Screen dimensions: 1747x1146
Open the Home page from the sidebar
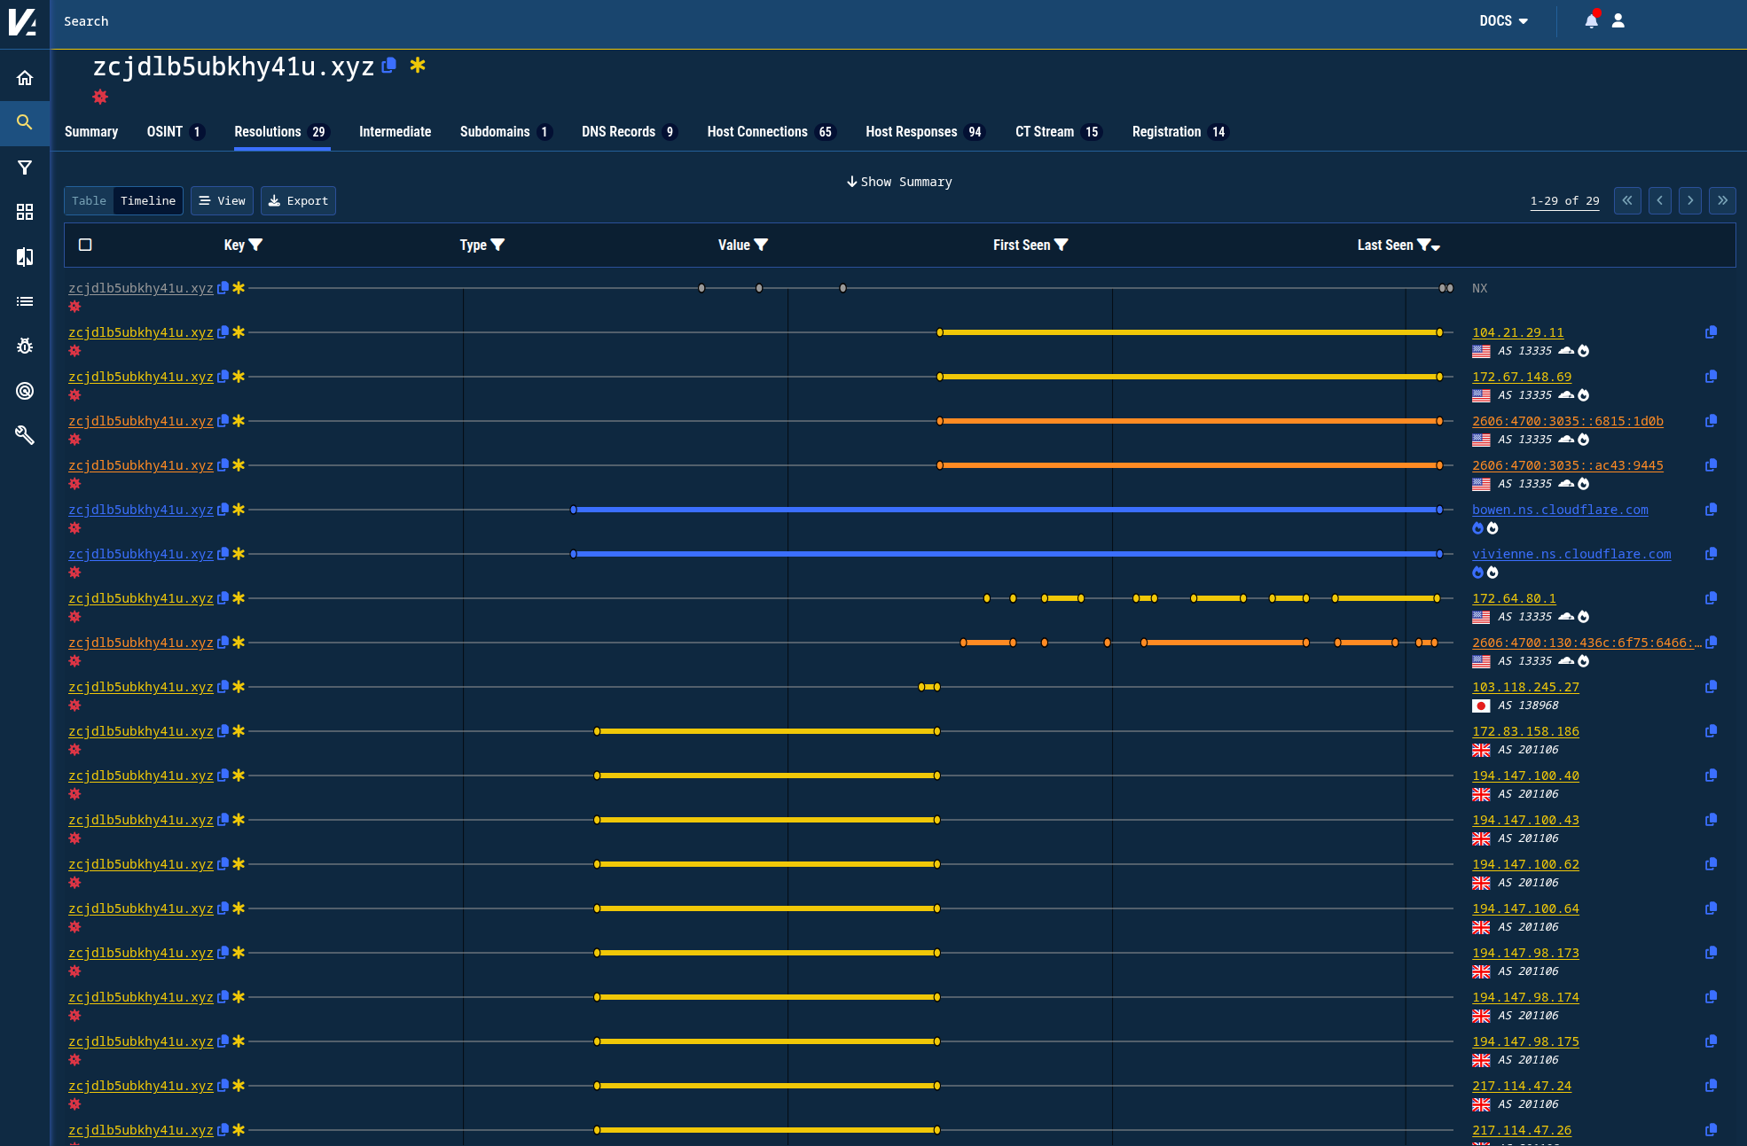[25, 77]
